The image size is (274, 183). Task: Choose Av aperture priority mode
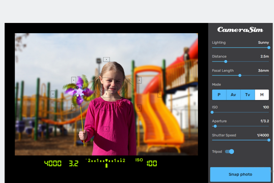[x=233, y=95]
